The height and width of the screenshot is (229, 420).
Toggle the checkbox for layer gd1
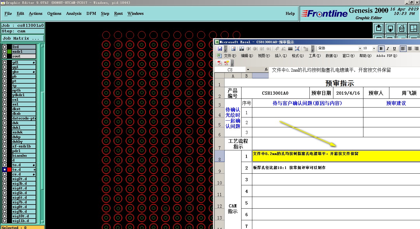tap(5, 62)
